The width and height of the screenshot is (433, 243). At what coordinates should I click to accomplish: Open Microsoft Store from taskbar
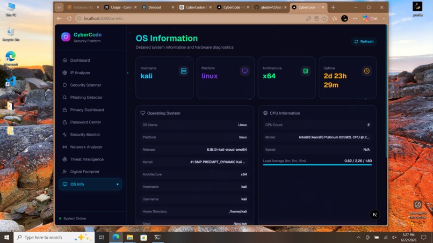click(144, 238)
